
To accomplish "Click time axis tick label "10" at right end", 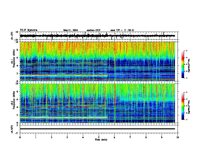I will pyautogui.click(x=178, y=137).
